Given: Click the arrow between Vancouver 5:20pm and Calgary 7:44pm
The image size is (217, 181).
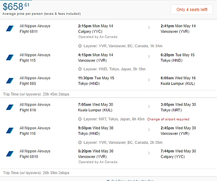Looking at the screenshot, I should pos(149,153).
